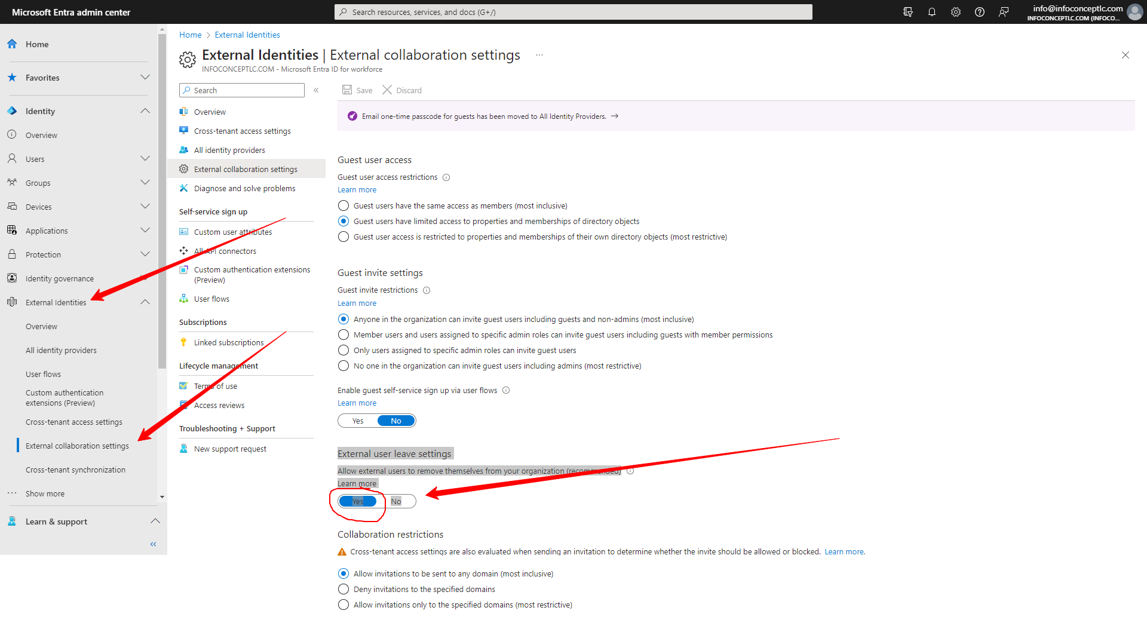This screenshot has width=1147, height=638.
Task: Click External Identities breadcrumb link
Action: coord(247,35)
